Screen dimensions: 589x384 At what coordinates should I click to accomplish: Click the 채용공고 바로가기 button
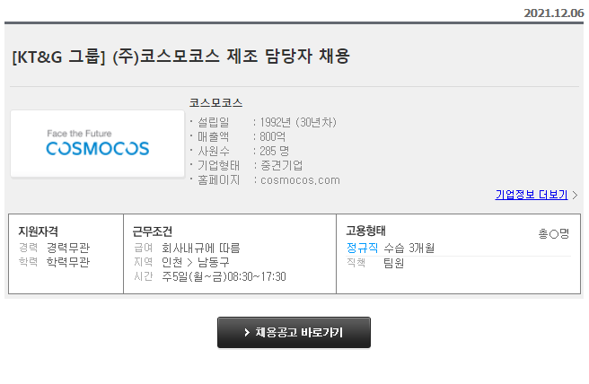click(x=294, y=333)
